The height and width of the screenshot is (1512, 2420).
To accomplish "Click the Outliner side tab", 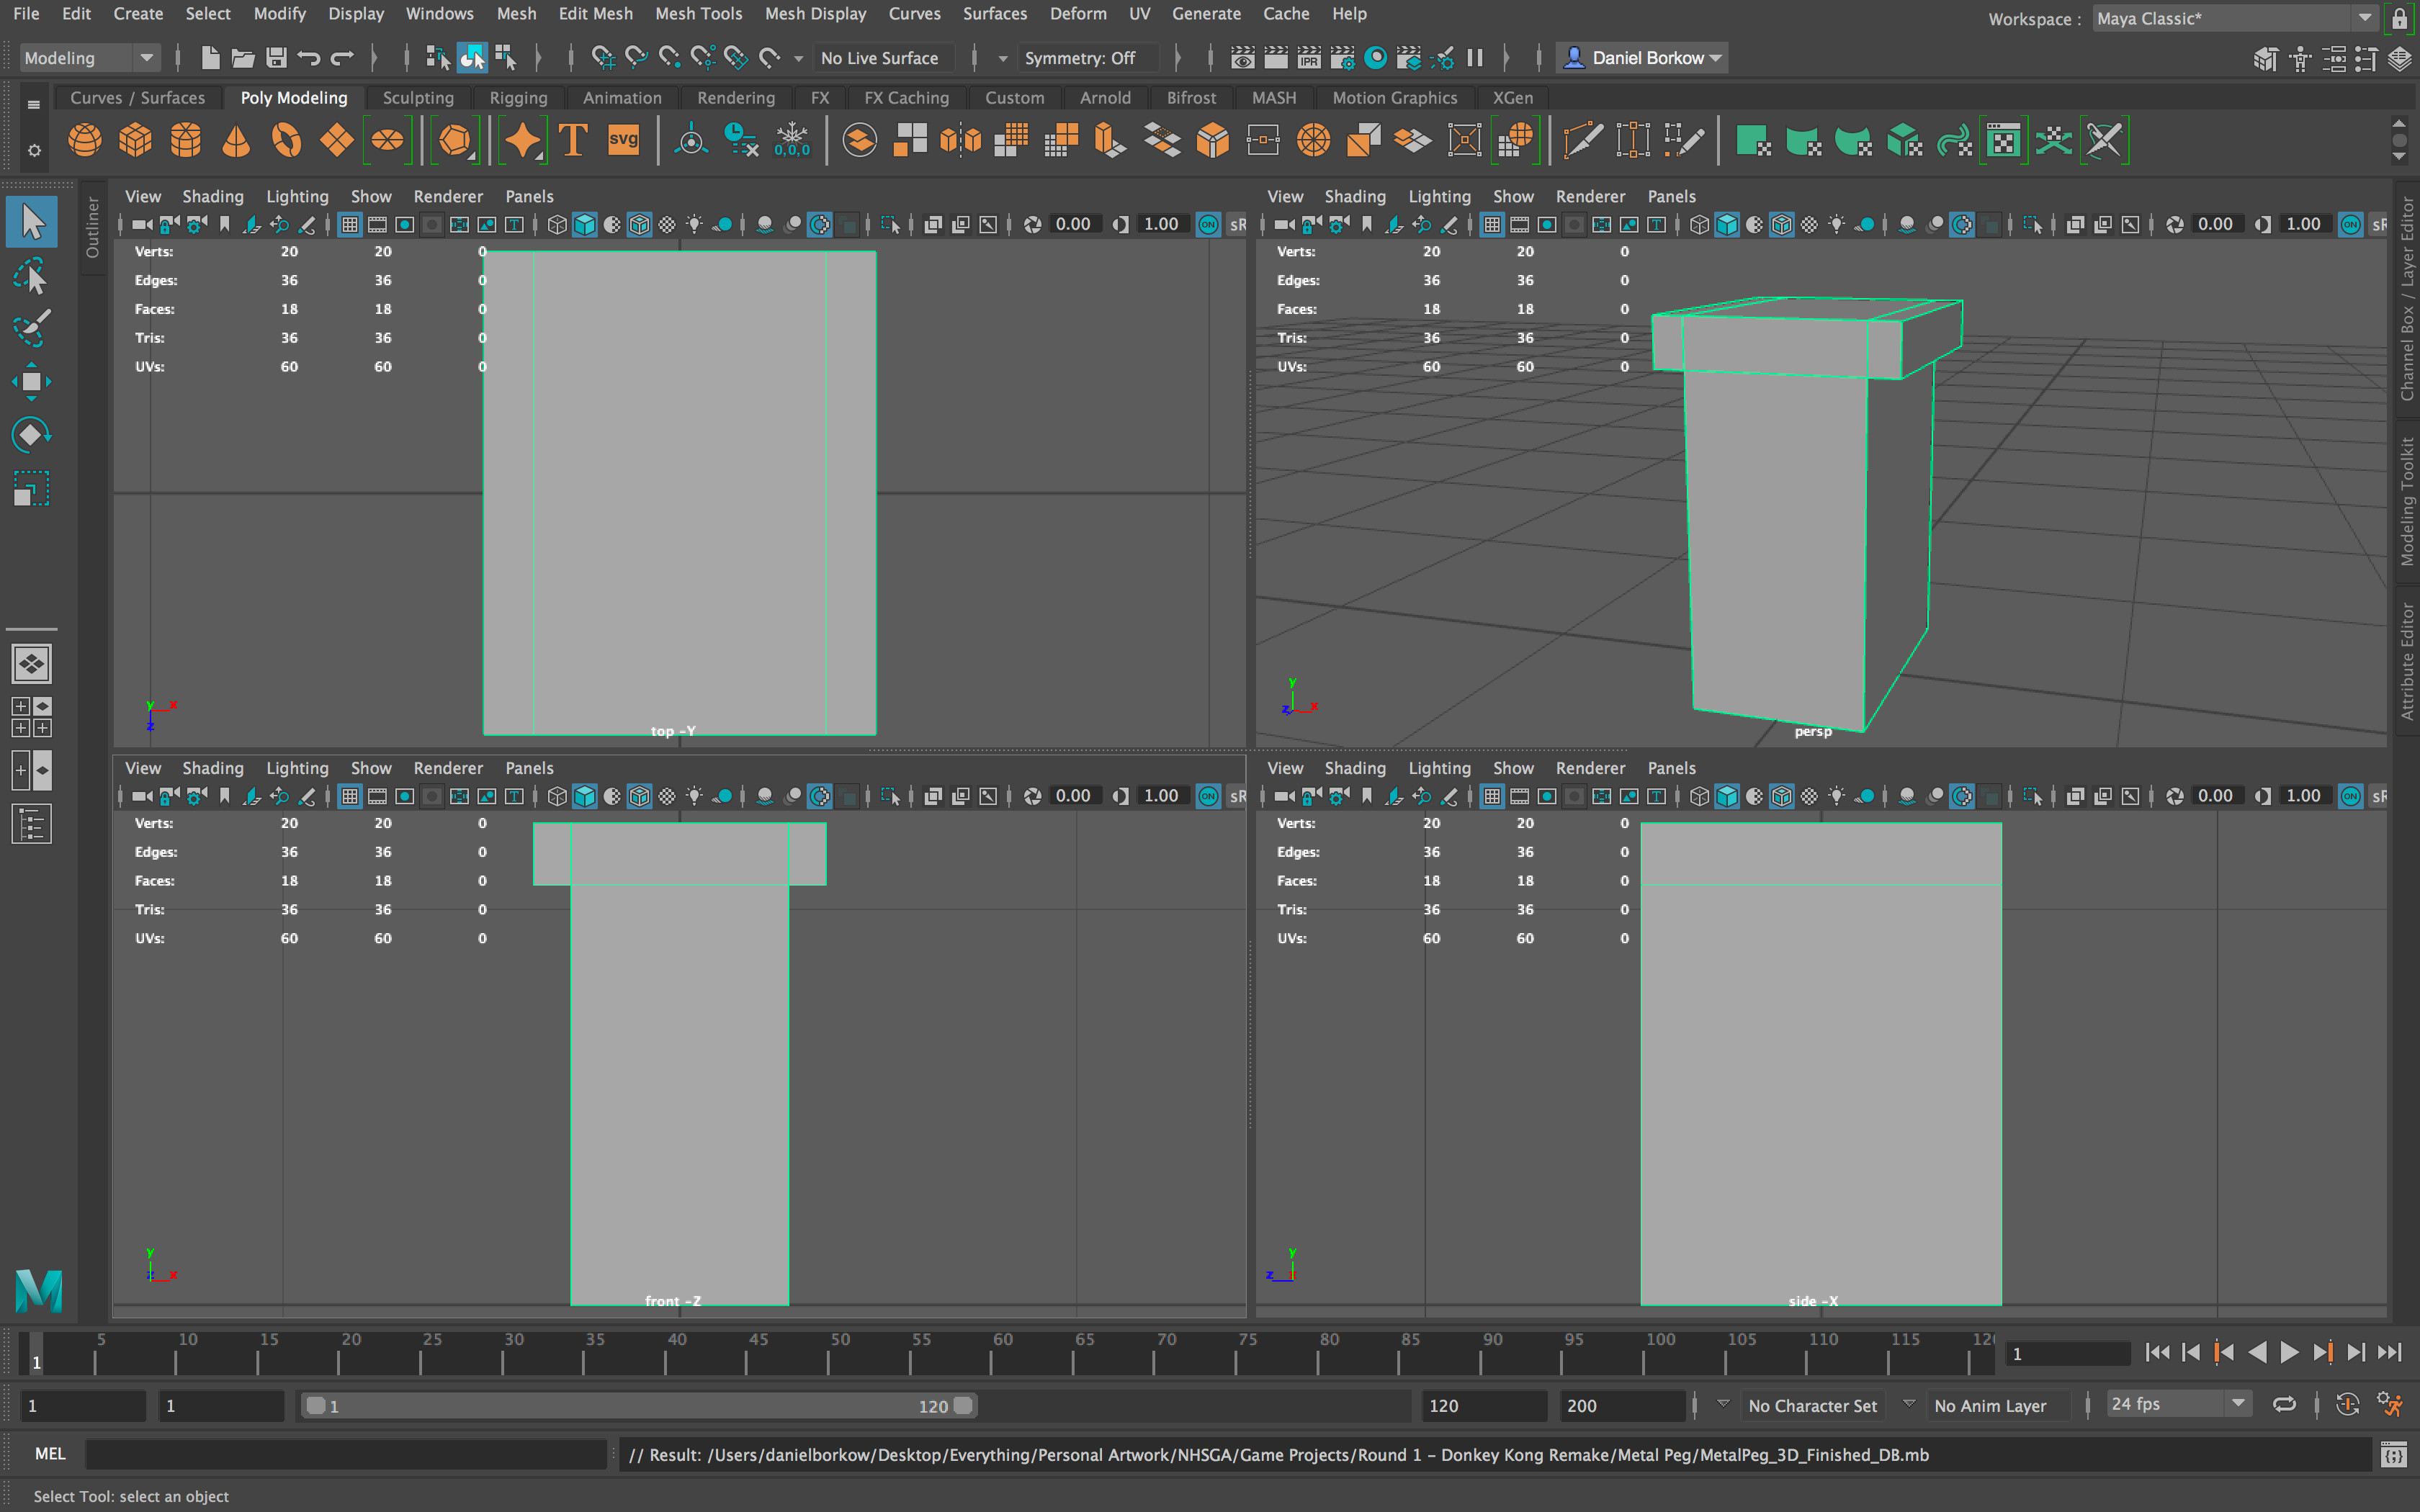I will 92,228.
